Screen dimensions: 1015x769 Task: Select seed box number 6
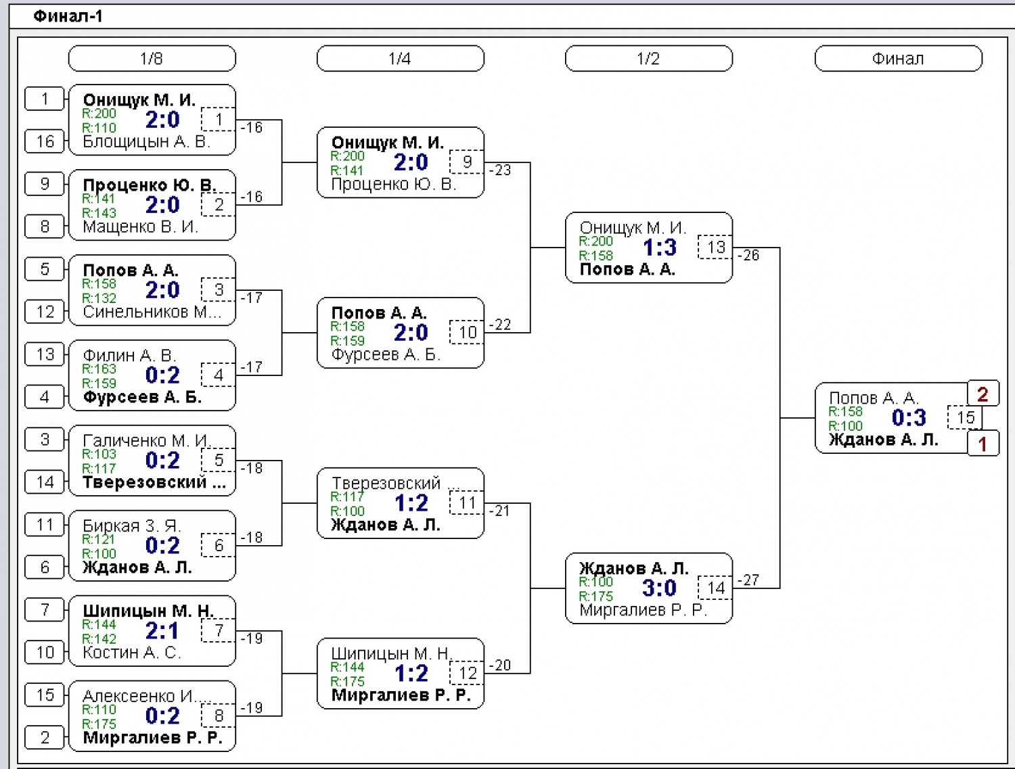point(45,567)
